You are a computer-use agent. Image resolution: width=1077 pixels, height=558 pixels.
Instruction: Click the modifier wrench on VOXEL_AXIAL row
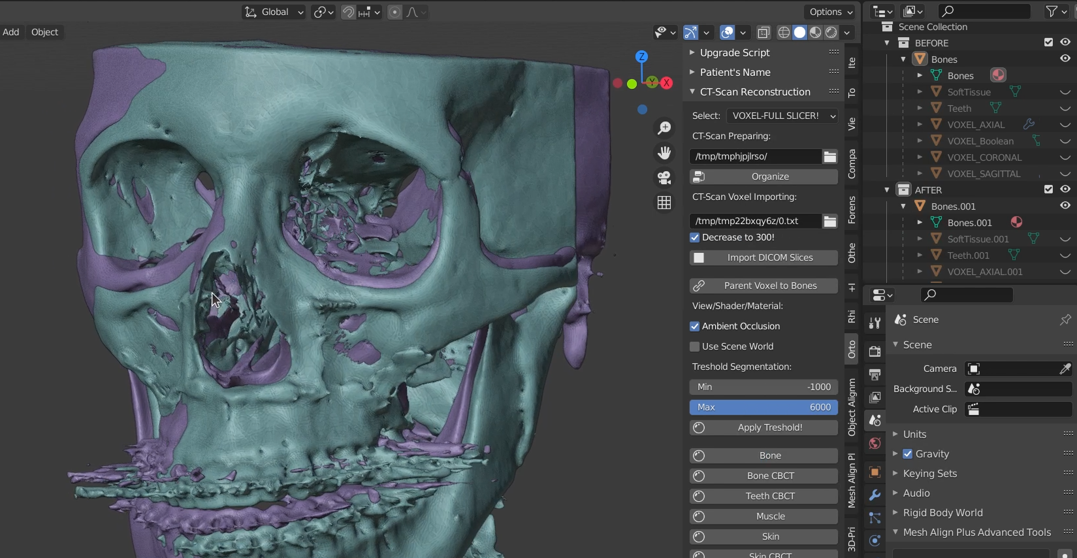coord(1029,124)
